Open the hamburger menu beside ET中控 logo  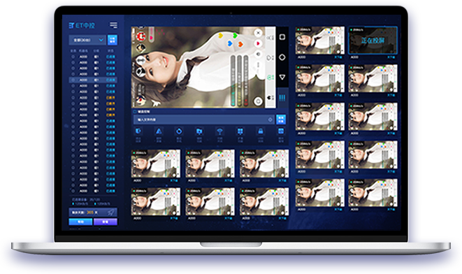pyautogui.click(x=113, y=25)
